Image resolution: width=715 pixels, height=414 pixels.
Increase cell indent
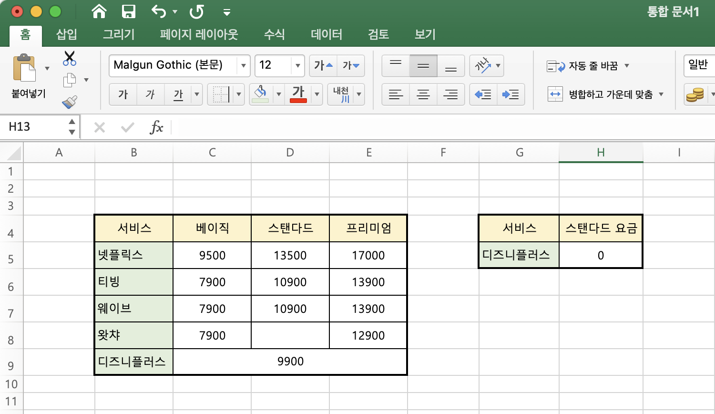point(511,94)
